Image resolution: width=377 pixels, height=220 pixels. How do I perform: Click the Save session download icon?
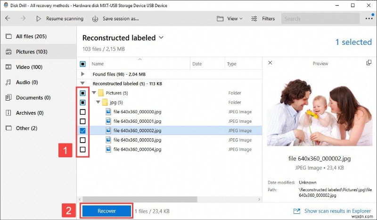coord(95,18)
